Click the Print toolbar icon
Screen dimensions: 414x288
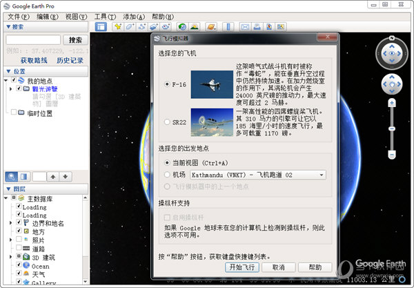click(257, 27)
